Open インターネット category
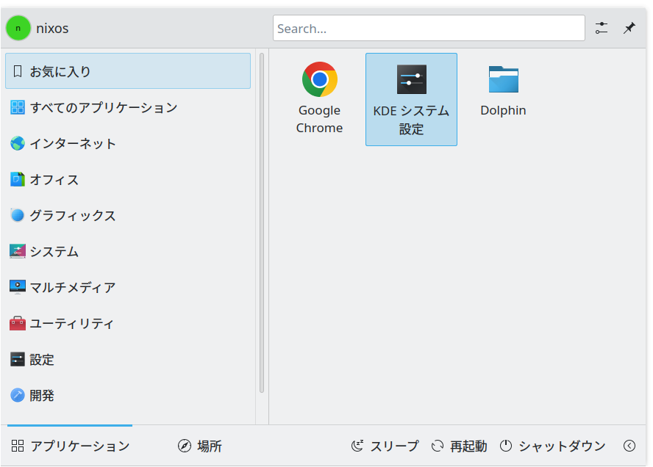This screenshot has height=467, width=653. click(128, 143)
